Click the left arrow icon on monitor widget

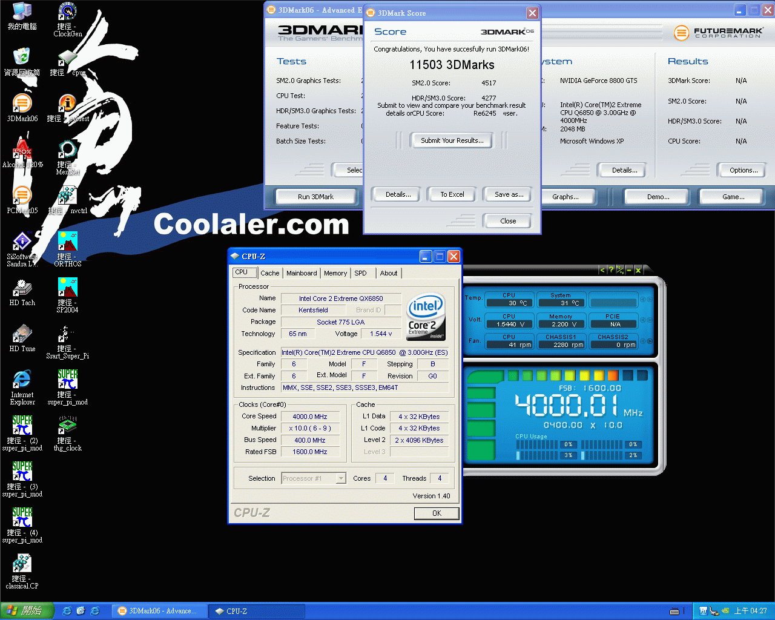pyautogui.click(x=602, y=270)
